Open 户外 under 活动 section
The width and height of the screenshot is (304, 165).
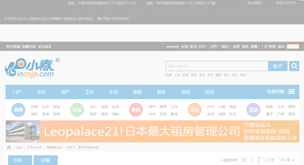click(x=211, y=107)
